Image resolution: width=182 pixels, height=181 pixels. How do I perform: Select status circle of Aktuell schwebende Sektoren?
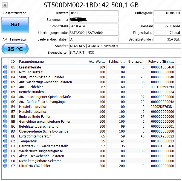5,156
